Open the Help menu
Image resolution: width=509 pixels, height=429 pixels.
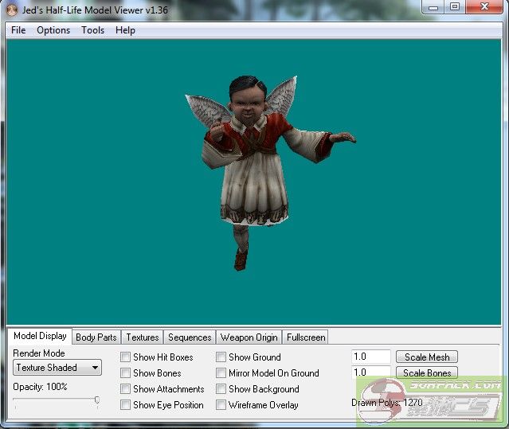[x=125, y=30]
